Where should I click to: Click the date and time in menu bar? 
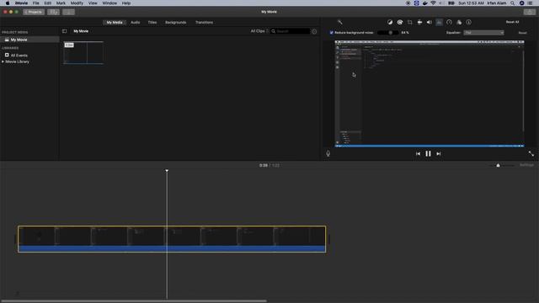tap(471, 3)
